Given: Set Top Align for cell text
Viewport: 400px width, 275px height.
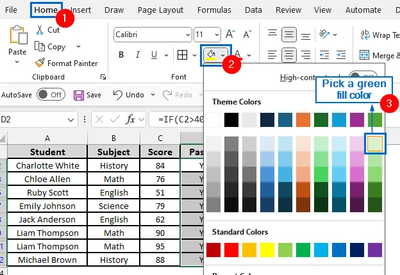Looking at the screenshot, I should coord(272,33).
